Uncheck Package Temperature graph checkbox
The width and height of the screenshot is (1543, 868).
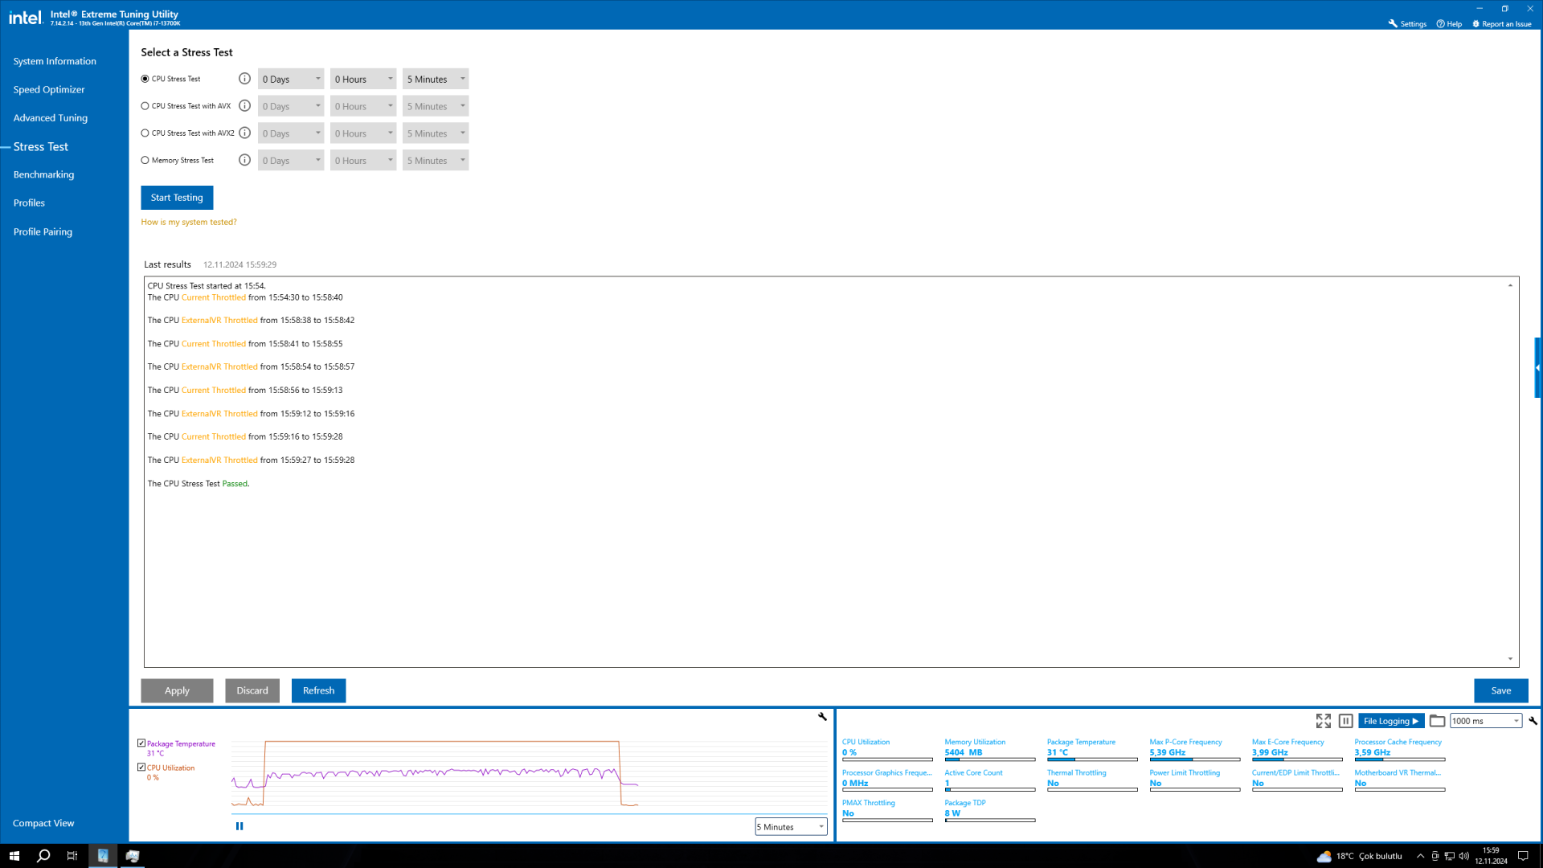pos(141,743)
